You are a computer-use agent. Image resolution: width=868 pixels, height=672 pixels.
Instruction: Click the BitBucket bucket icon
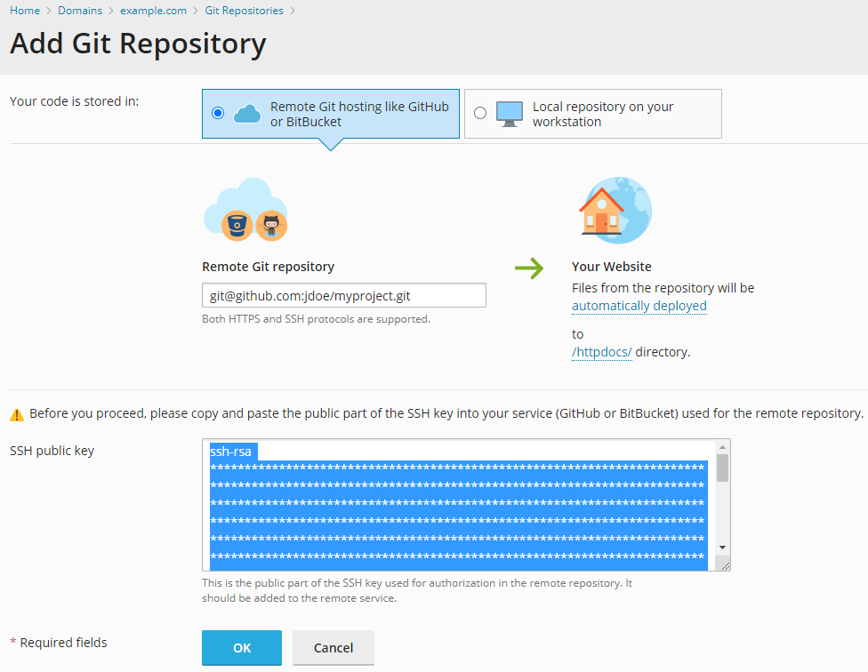237,225
